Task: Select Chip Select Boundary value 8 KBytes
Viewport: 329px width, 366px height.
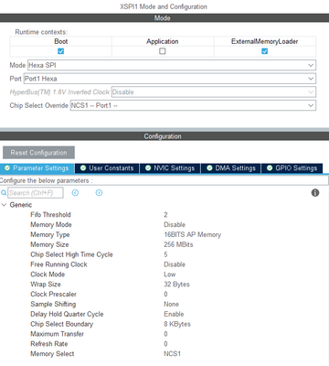Action: (177, 324)
